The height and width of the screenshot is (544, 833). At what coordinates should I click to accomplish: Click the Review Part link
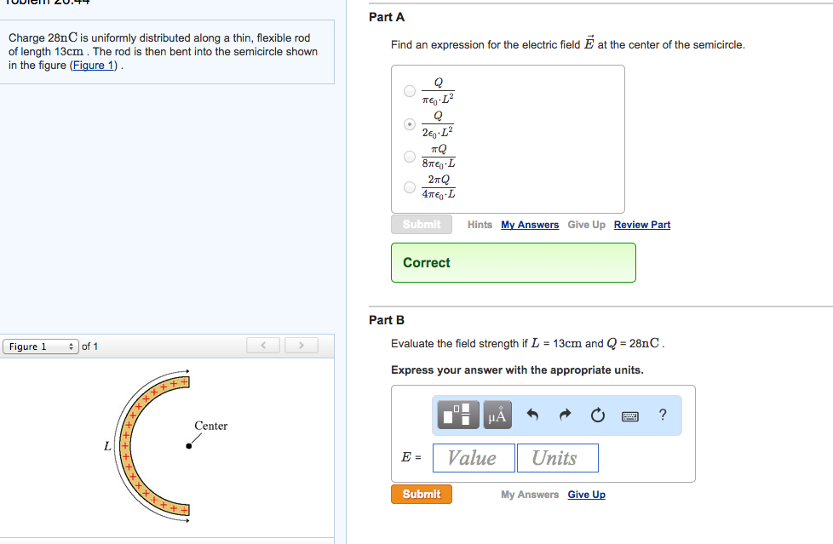[x=641, y=225]
